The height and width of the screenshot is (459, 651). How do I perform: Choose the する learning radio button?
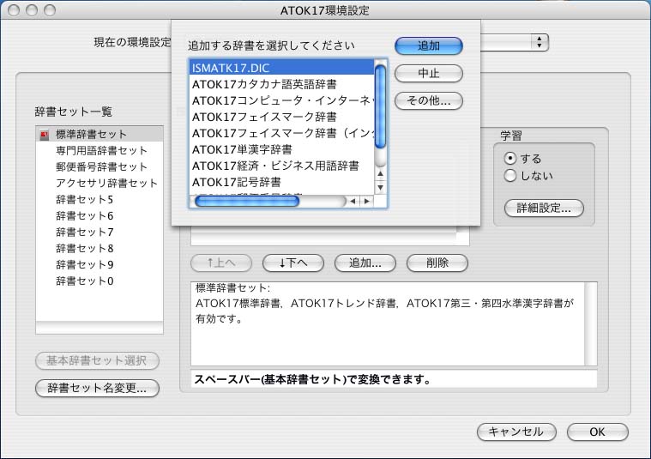(509, 159)
